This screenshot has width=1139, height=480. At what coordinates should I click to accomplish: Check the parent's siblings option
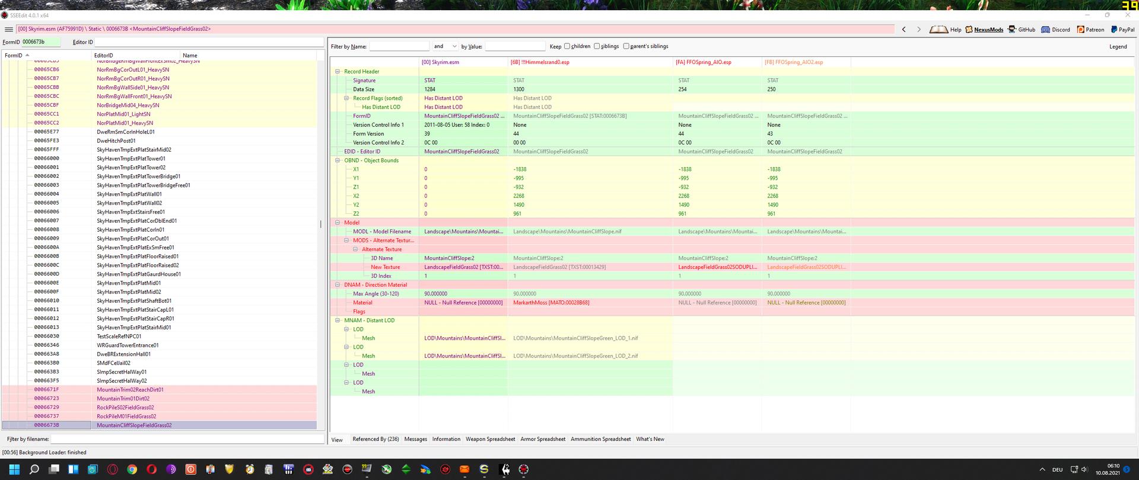(x=626, y=46)
